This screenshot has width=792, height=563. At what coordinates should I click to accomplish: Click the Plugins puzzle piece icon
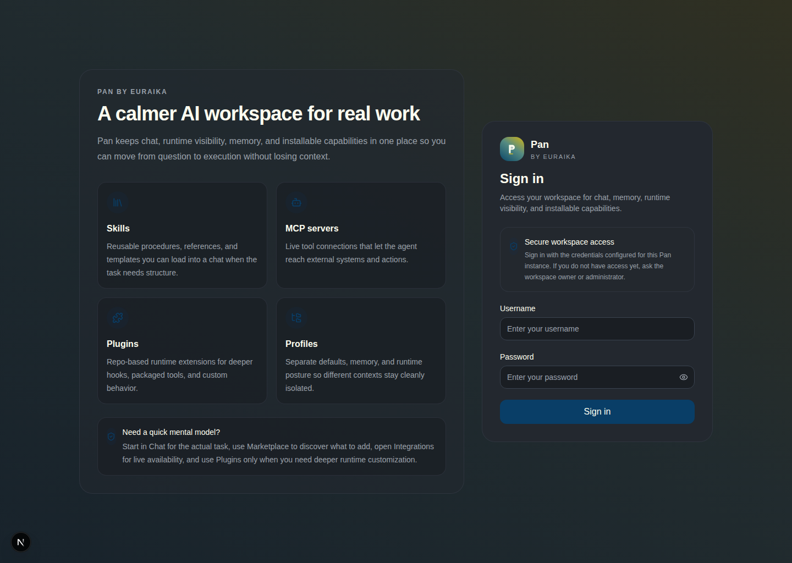118,318
